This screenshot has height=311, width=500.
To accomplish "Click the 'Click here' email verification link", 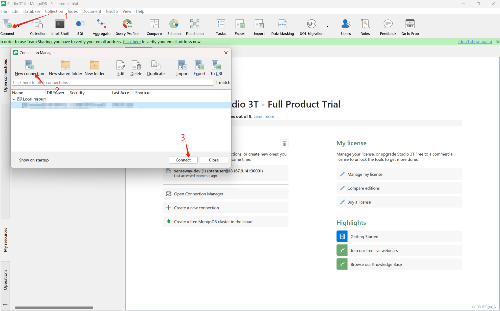I will [x=132, y=42].
